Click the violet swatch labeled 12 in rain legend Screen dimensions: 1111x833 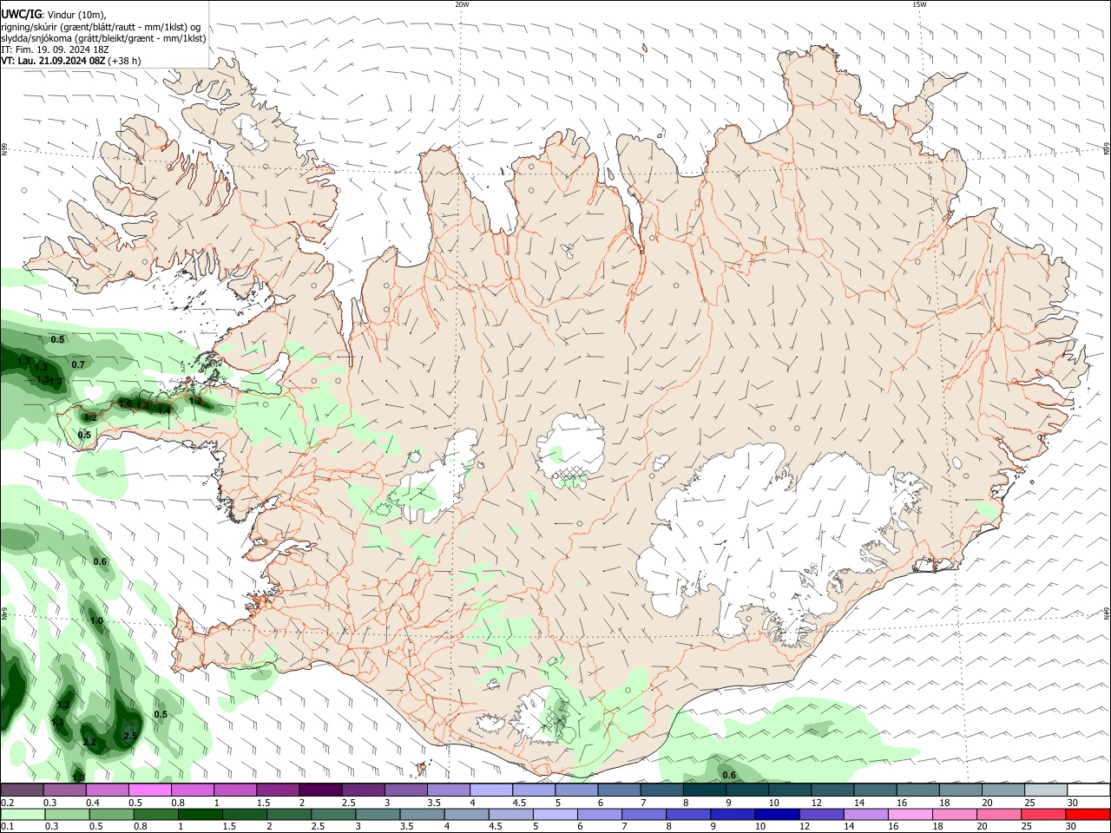pos(820,815)
